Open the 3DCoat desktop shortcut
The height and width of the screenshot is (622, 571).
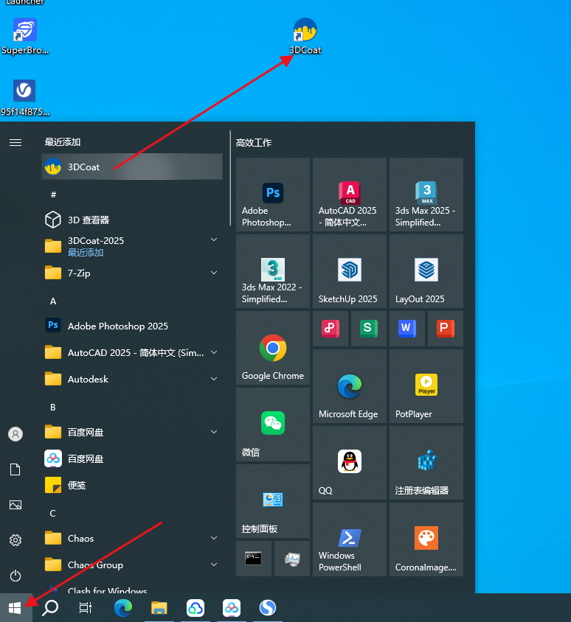305,35
